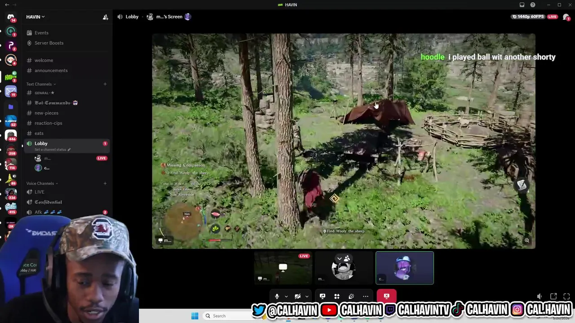Open microphone input options arrow

[x=286, y=296]
